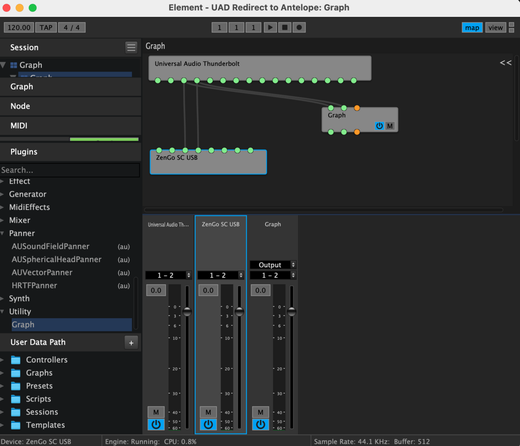
Task: Click the view button in the toolbar
Action: coord(495,27)
